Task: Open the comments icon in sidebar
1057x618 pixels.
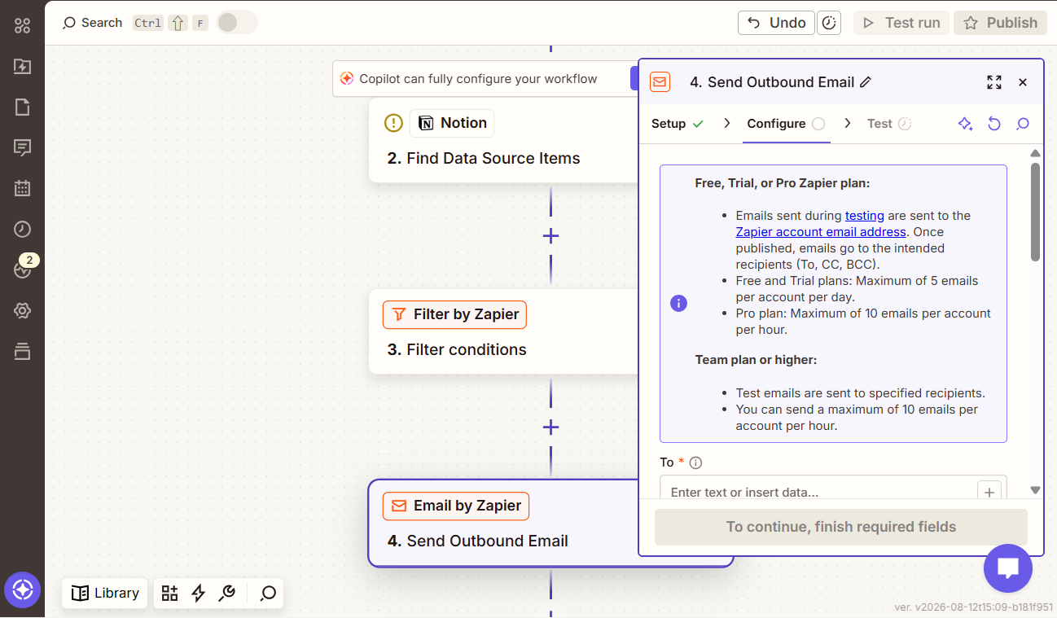Action: pyautogui.click(x=22, y=147)
